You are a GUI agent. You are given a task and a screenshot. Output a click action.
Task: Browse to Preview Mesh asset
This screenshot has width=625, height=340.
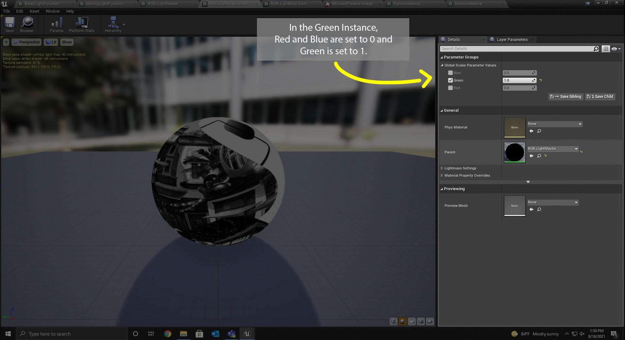539,210
